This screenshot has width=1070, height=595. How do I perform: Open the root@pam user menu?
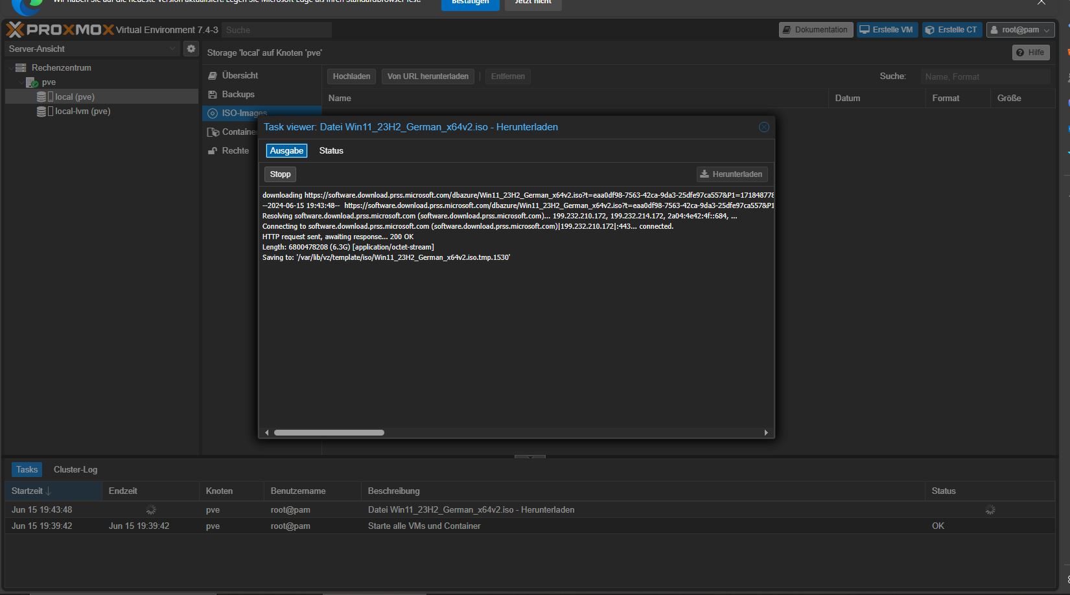click(x=1021, y=30)
